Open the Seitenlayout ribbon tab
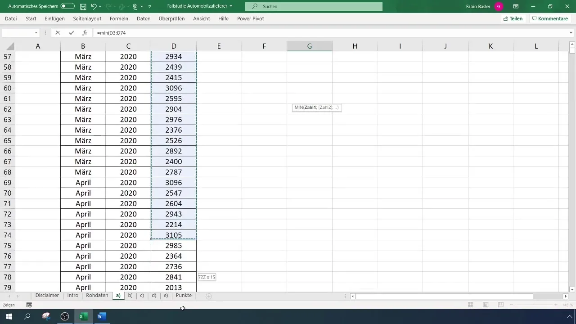The width and height of the screenshot is (576, 324). coord(87,18)
